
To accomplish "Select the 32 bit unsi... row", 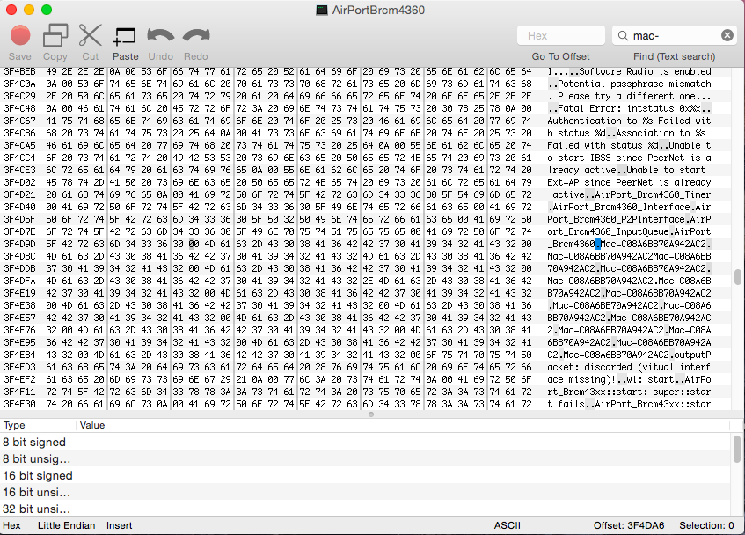I will click(365, 509).
